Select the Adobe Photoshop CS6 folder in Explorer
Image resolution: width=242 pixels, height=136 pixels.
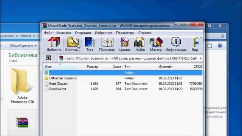click(x=22, y=86)
